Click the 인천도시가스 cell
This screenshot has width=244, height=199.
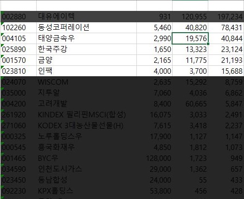coord(86,169)
